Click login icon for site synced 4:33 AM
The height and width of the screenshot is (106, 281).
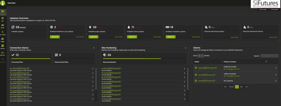11,82
